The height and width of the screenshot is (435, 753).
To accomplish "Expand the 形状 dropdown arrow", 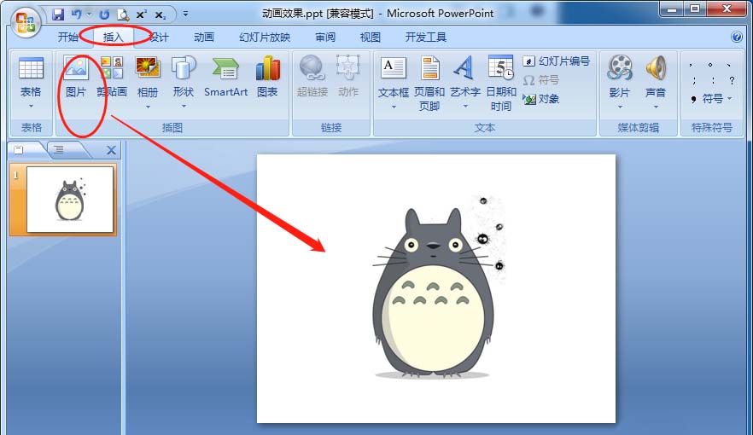I will (x=184, y=106).
